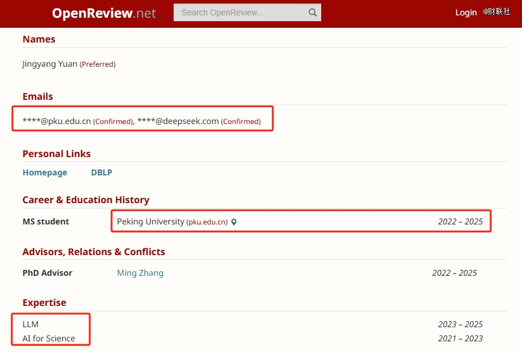
Task: Click the Expertise section heading
Action: 44,302
